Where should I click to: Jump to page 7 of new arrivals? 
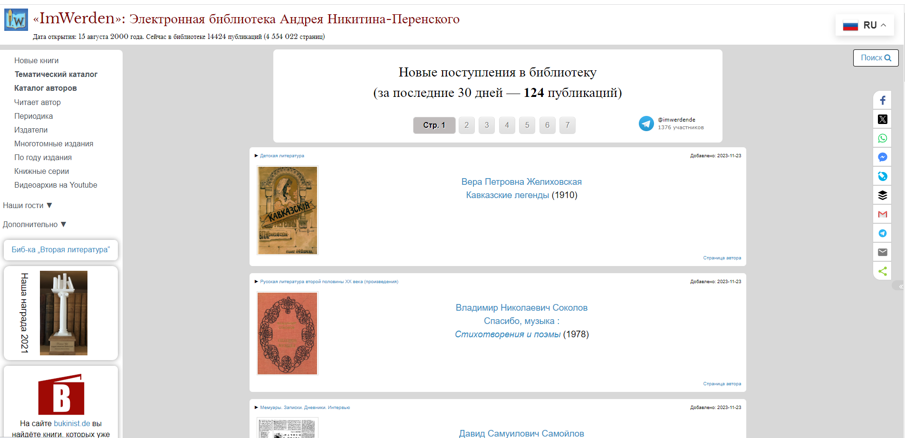[567, 125]
